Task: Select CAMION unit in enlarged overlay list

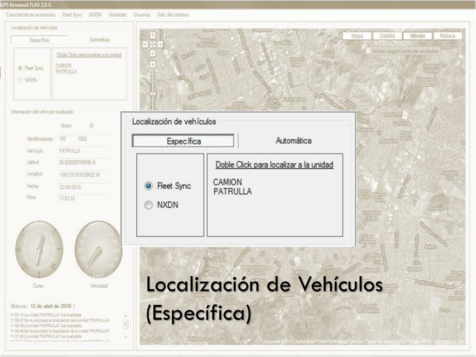Action: (x=227, y=182)
